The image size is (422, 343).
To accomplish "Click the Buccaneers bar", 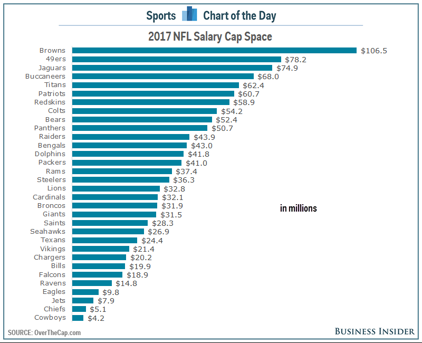I will pyautogui.click(x=163, y=76).
